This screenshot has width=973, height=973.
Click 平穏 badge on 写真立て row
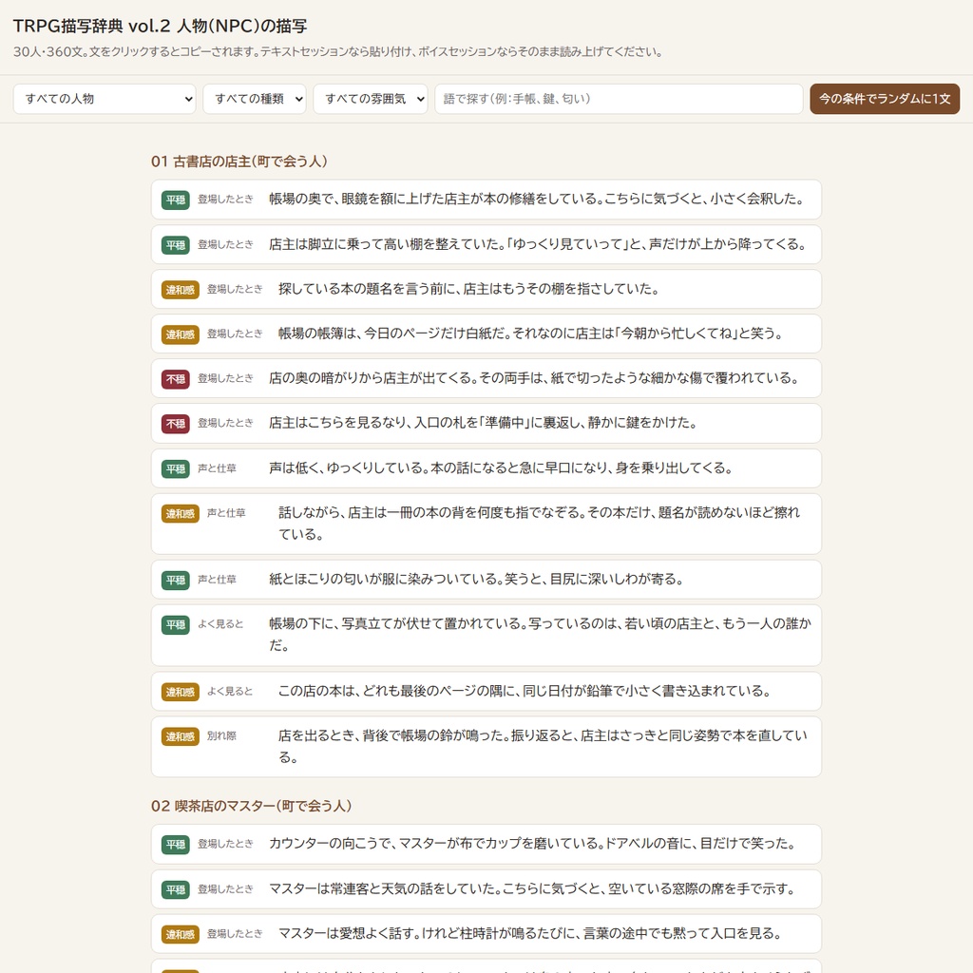pyautogui.click(x=176, y=625)
